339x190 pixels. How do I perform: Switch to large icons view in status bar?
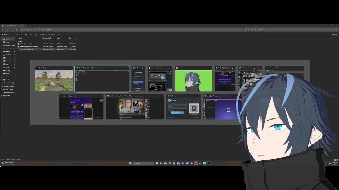point(337,160)
